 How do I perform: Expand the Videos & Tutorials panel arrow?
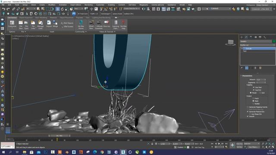pos(115,32)
